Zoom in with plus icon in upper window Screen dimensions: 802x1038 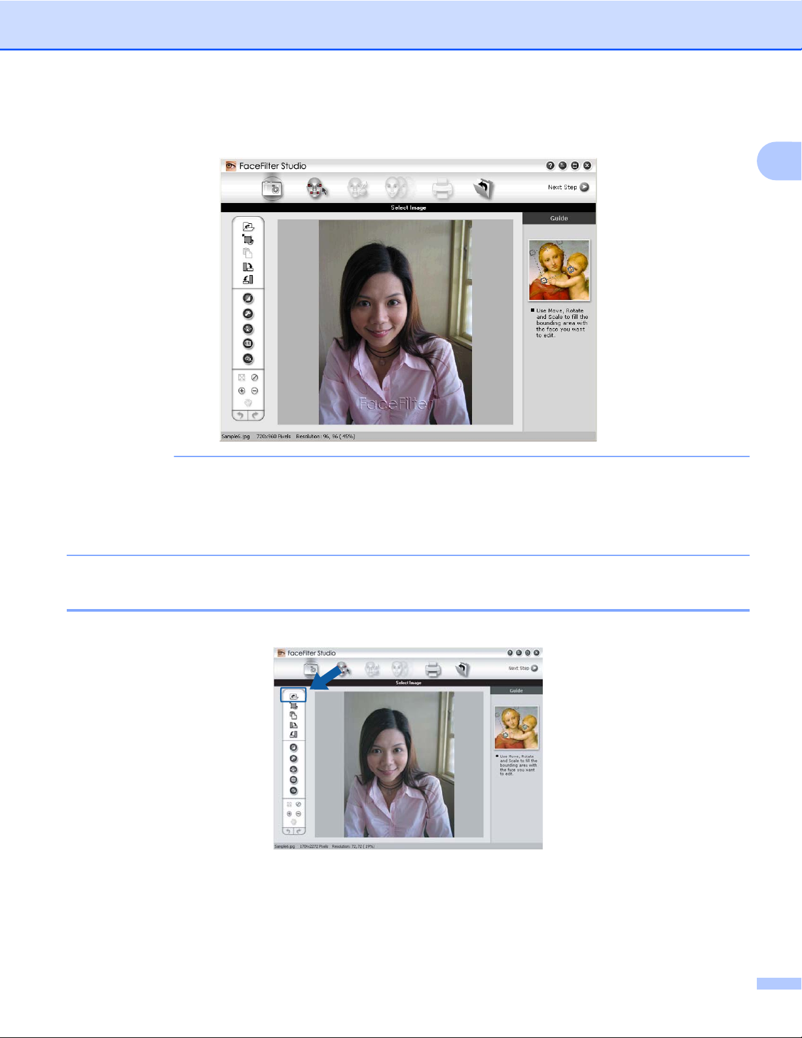tap(242, 391)
